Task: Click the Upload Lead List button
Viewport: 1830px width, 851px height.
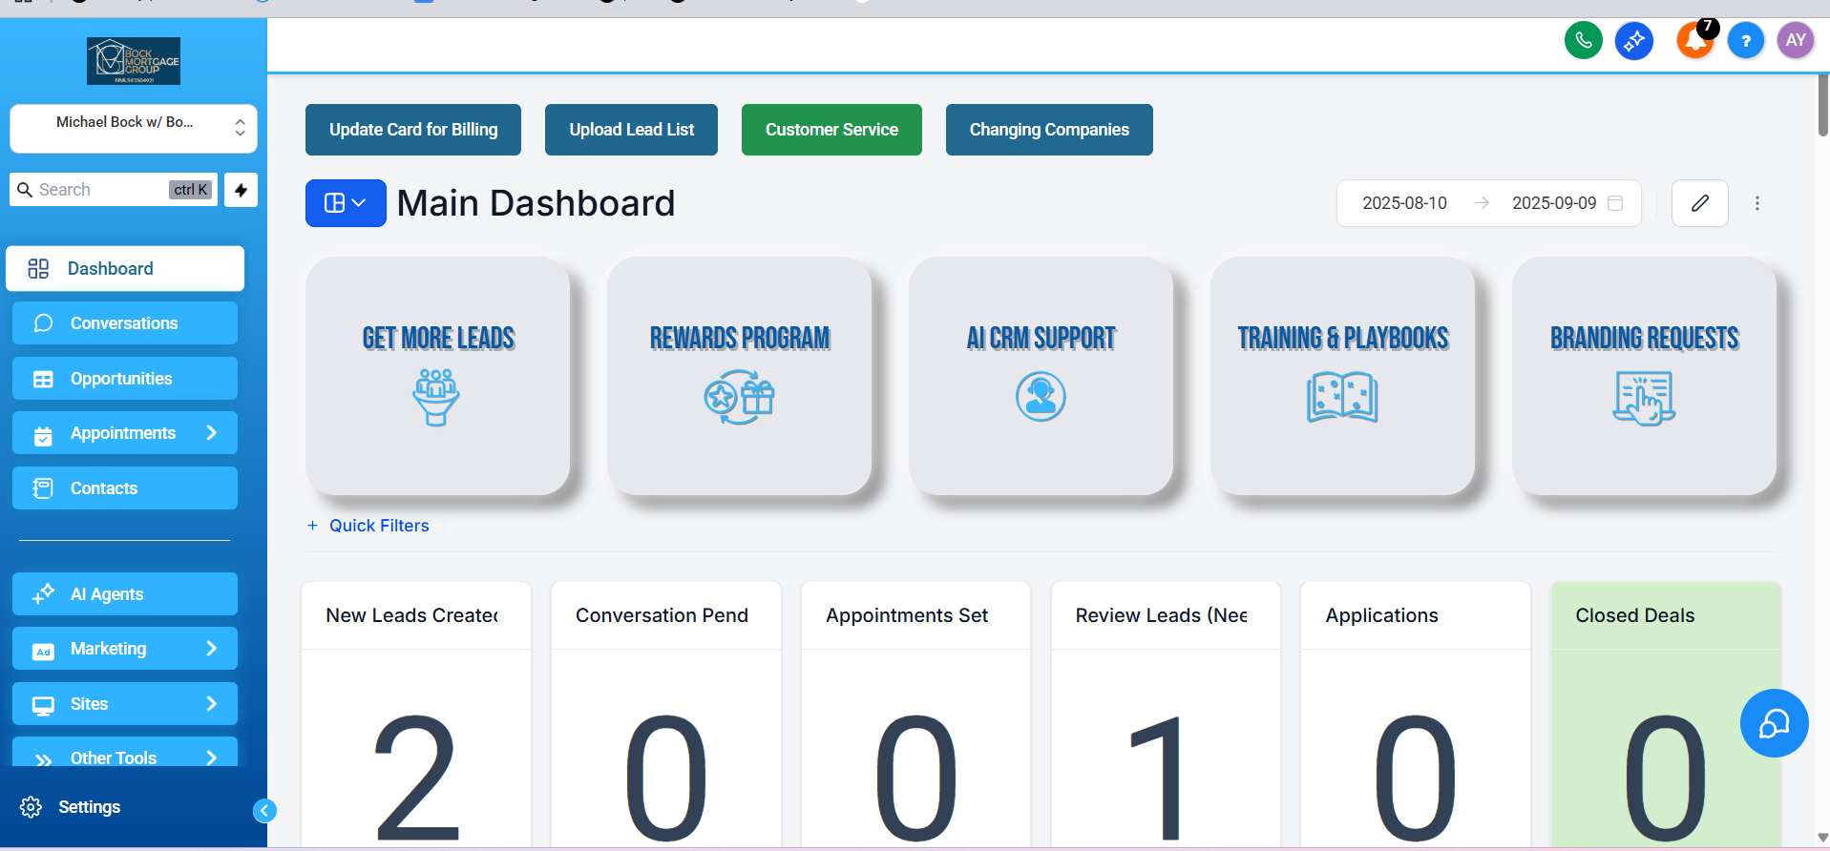Action: tap(631, 130)
